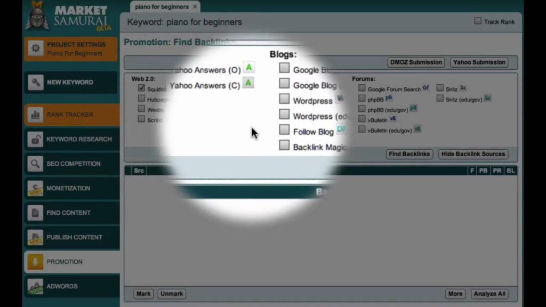Sort by the BL column header
The image size is (546, 307).
click(x=510, y=171)
